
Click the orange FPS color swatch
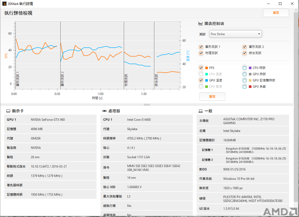[207, 68]
